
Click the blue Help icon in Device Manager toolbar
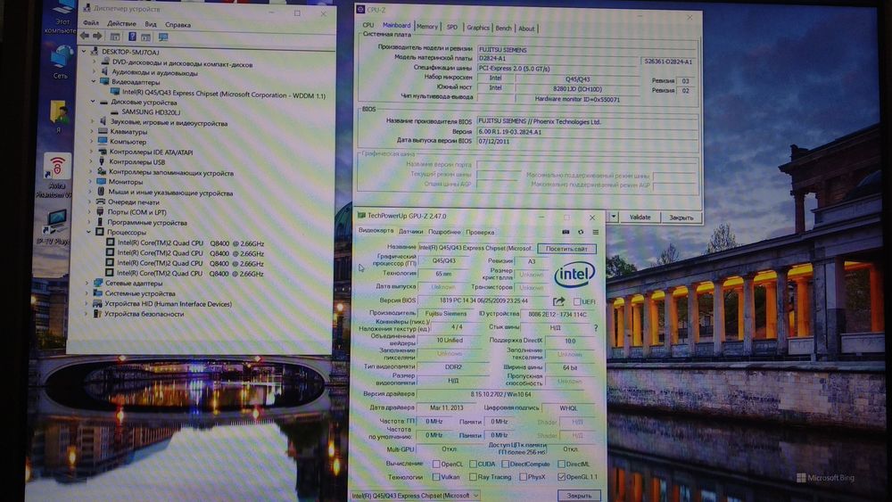[x=132, y=37]
